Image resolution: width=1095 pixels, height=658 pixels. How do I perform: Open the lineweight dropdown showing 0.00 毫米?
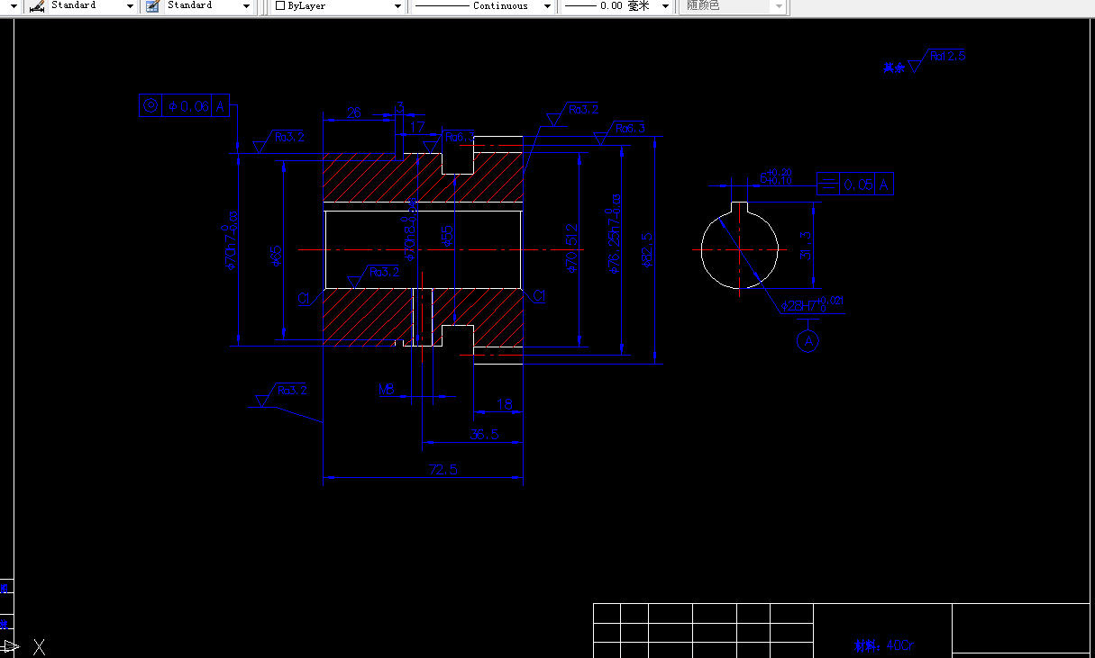(x=664, y=6)
